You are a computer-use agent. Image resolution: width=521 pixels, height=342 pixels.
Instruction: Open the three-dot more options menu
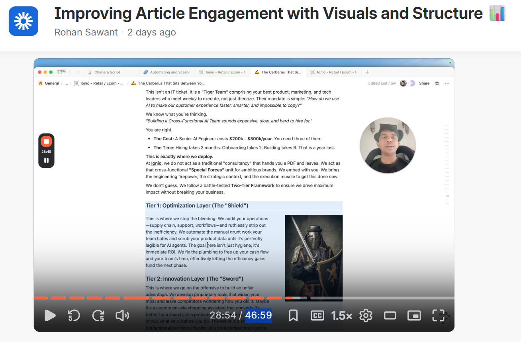(x=447, y=83)
